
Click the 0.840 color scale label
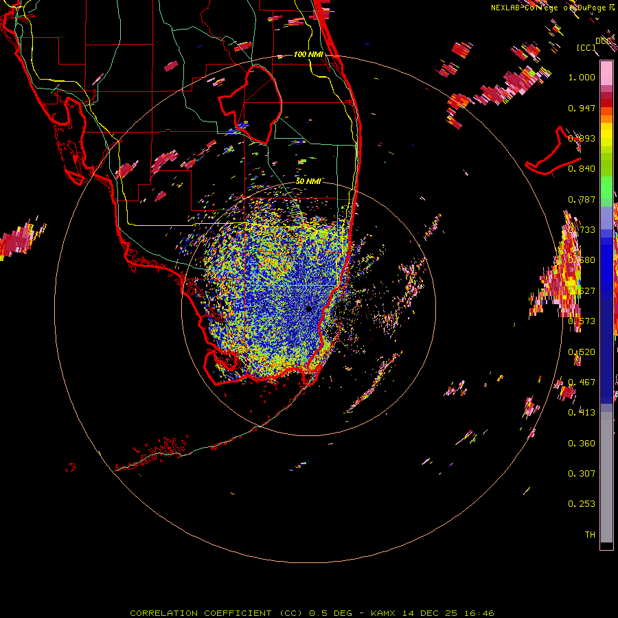(x=582, y=169)
